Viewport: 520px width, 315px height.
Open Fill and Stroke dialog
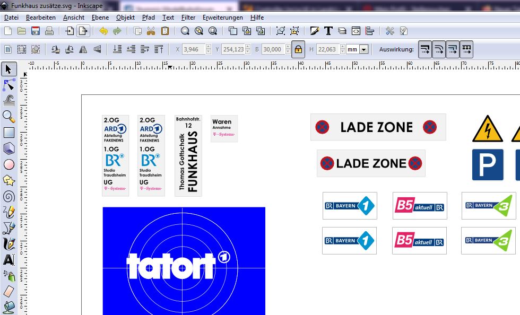314,31
